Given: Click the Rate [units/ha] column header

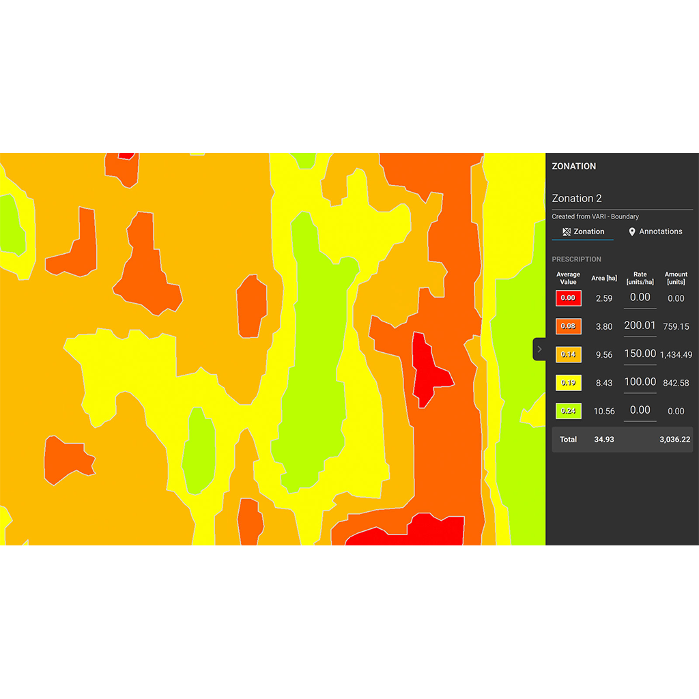Looking at the screenshot, I should pos(640,278).
